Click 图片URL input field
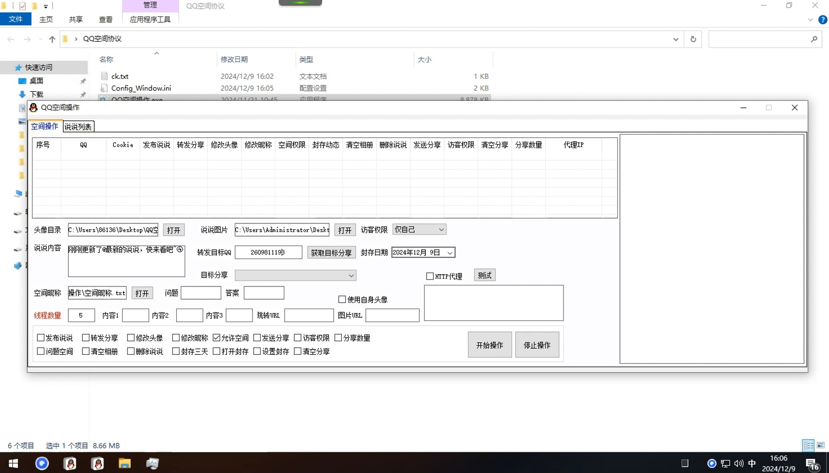The width and height of the screenshot is (829, 473). click(392, 315)
